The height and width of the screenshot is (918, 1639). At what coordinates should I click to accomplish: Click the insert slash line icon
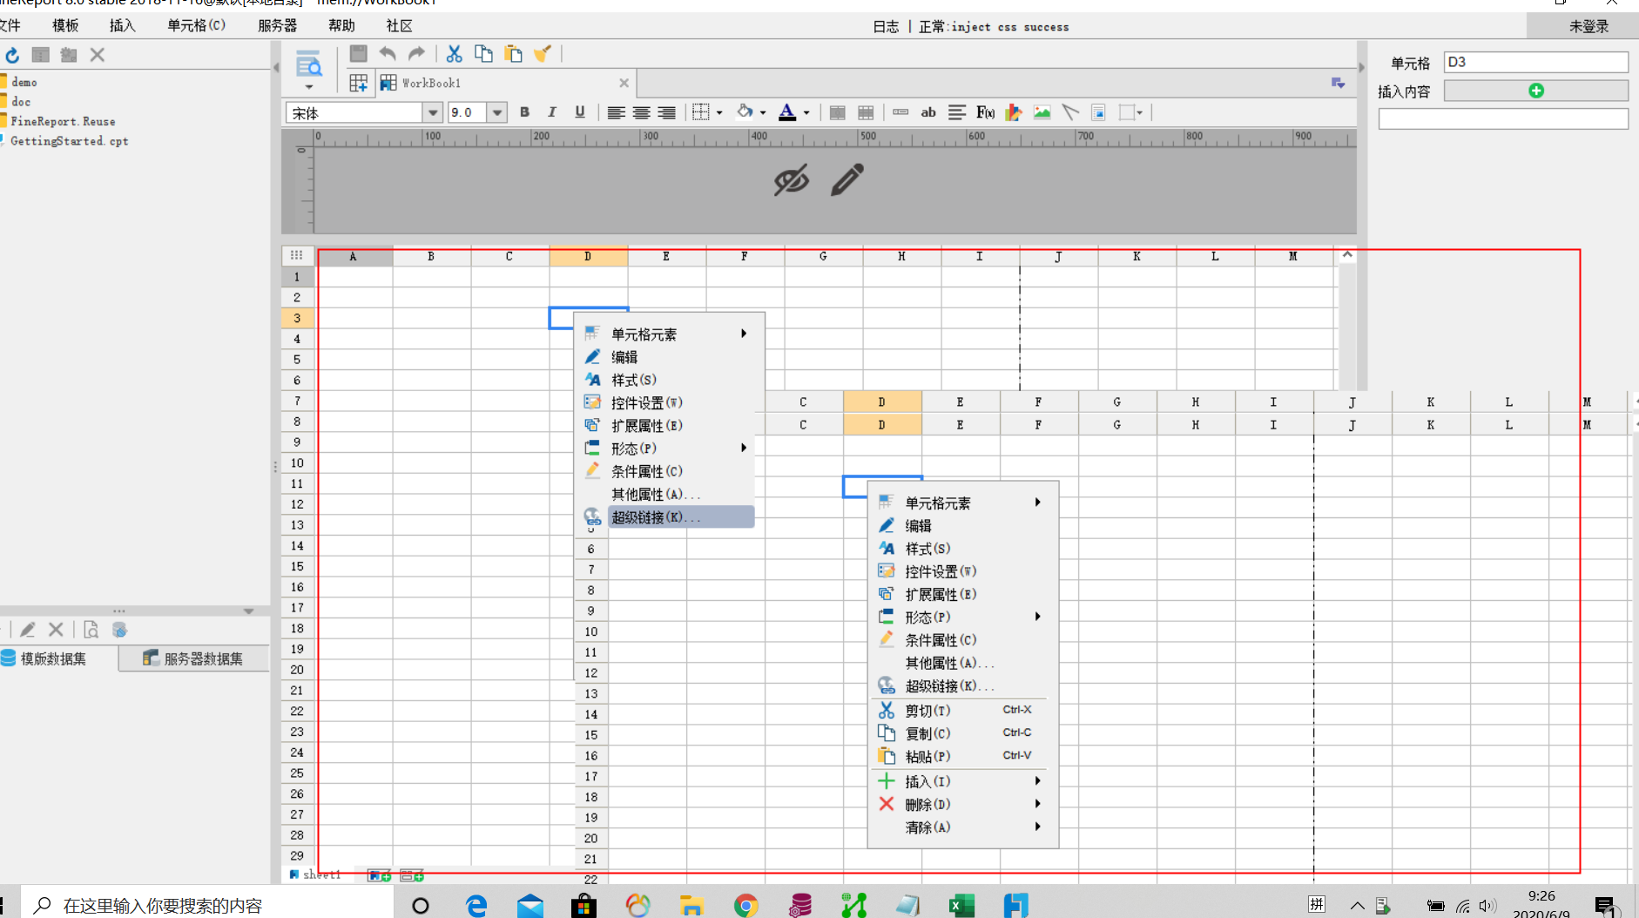click(x=1070, y=112)
